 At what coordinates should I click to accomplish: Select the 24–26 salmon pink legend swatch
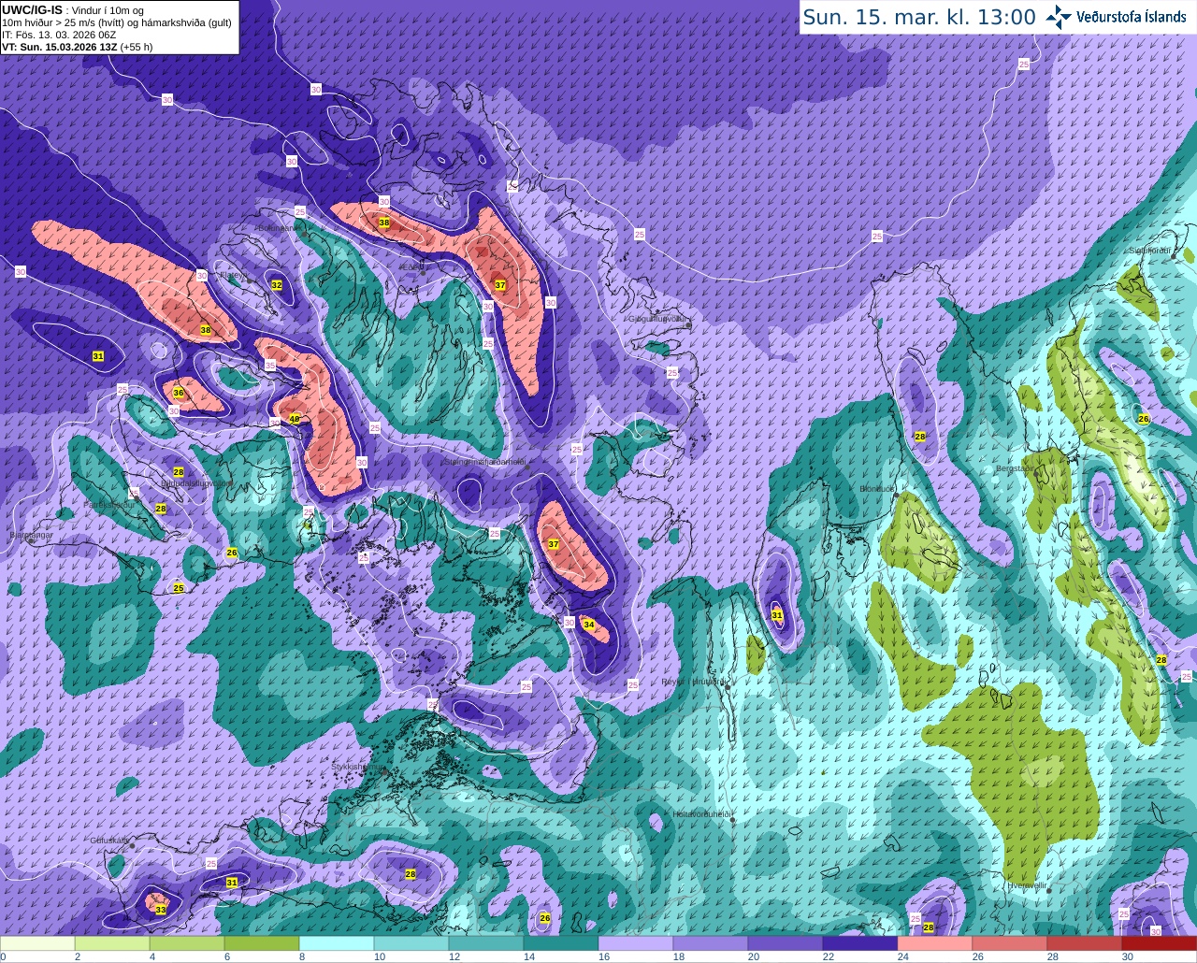pos(935,943)
